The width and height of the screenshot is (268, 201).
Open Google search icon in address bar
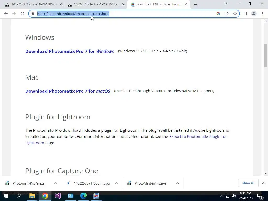[218, 14]
